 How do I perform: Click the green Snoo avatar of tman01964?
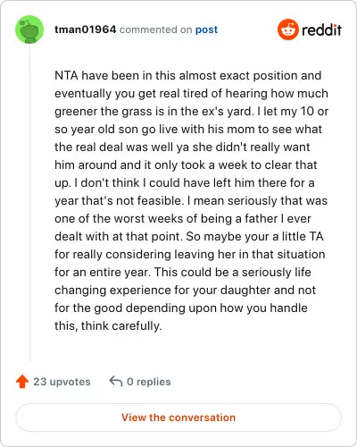click(29, 30)
